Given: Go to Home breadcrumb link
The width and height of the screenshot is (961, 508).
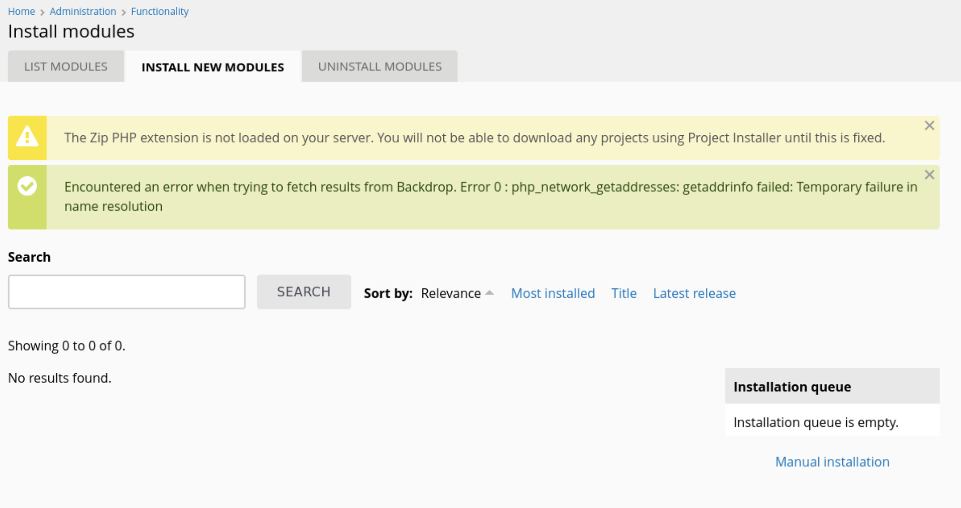Looking at the screenshot, I should point(21,12).
